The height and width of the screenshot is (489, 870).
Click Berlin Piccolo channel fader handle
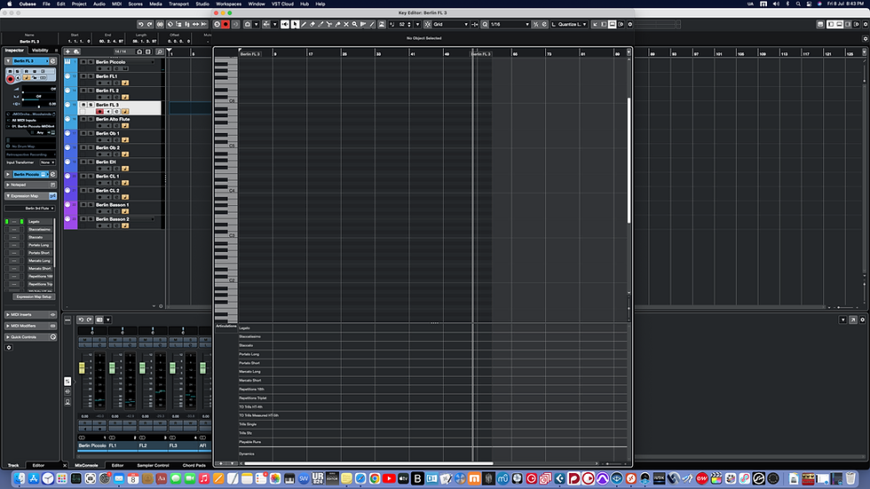[82, 368]
